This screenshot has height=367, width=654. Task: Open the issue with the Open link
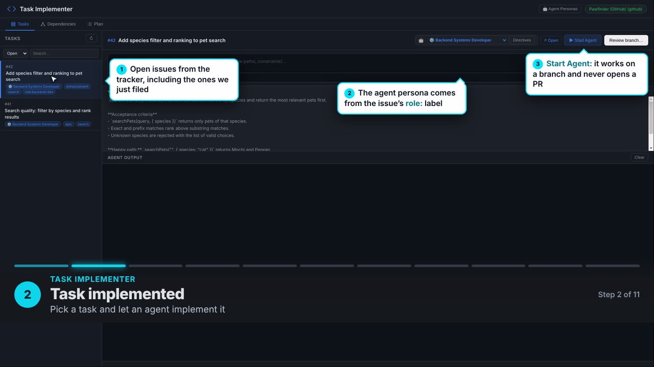click(x=551, y=40)
